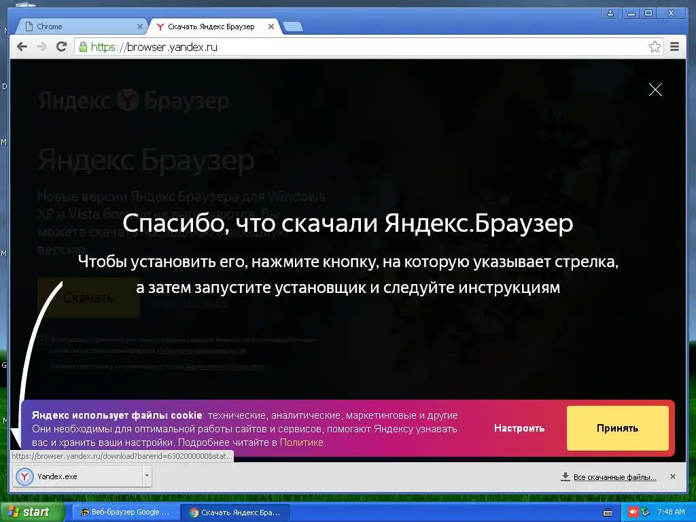Click the address bar with browser.yandex.ru
This screenshot has width=696, height=522.
[x=368, y=47]
